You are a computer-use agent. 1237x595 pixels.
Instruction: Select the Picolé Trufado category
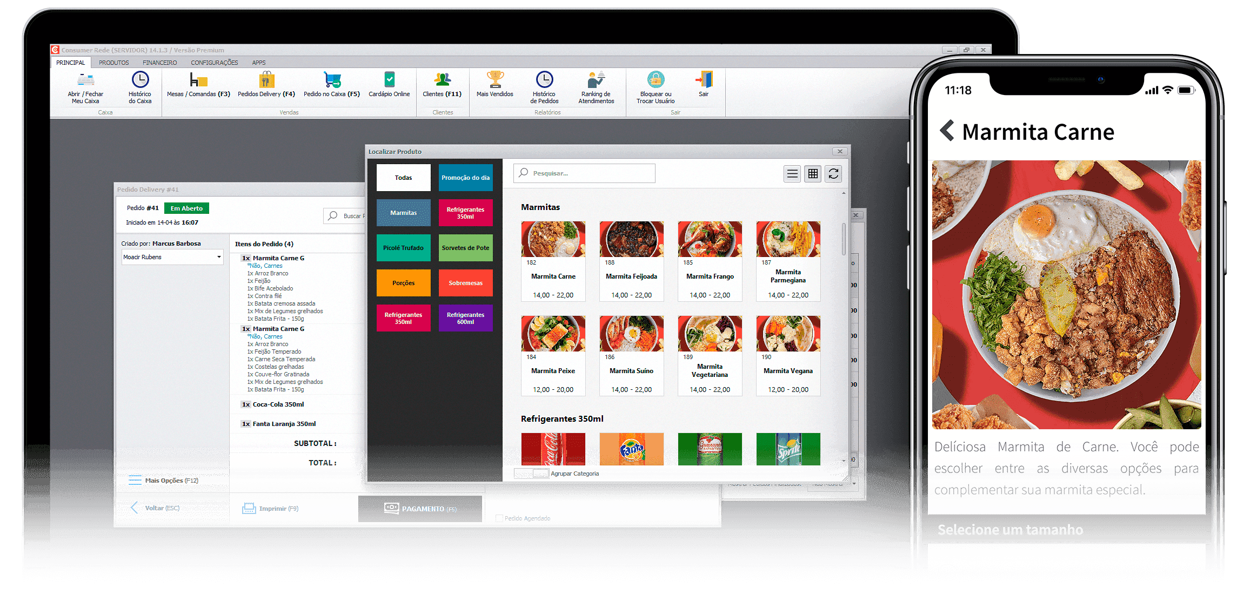(404, 248)
